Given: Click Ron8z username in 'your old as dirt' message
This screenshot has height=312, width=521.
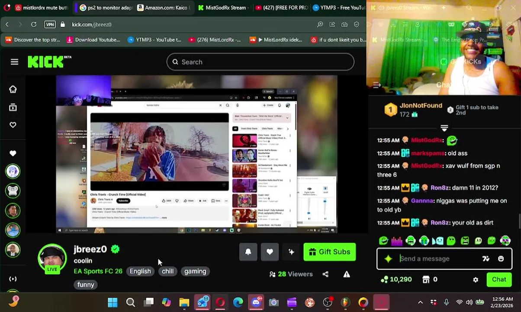Looking at the screenshot, I should pyautogui.click(x=439, y=223).
